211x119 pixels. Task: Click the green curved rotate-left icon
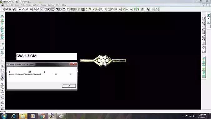pyautogui.click(x=135, y=9)
